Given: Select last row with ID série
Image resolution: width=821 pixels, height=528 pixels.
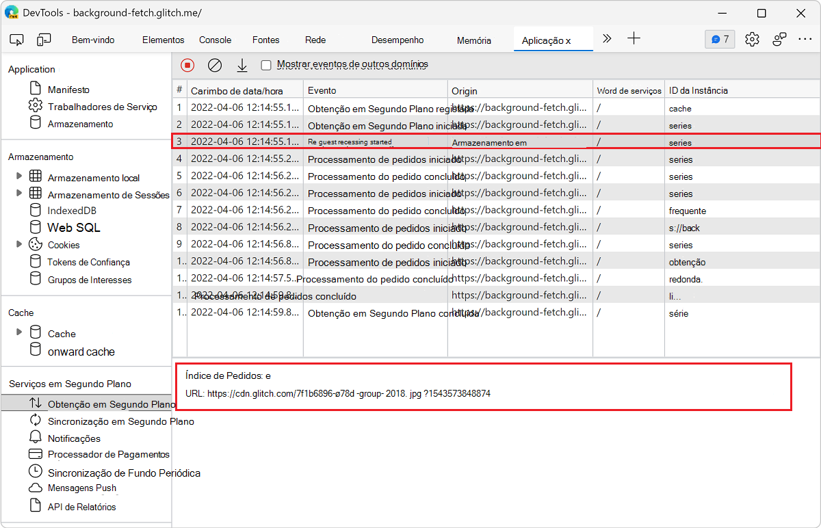Looking at the screenshot, I should pyautogui.click(x=496, y=313).
